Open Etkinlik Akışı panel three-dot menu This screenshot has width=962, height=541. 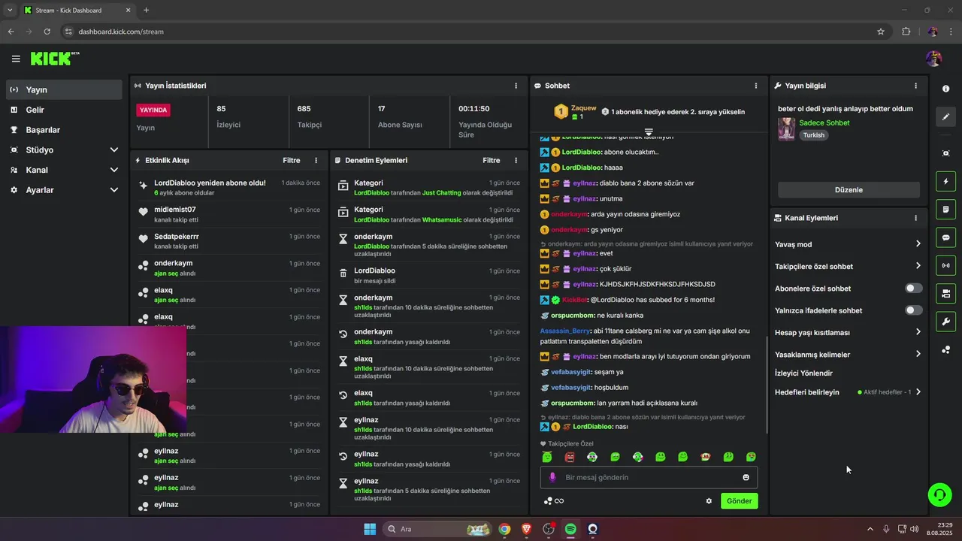pos(316,160)
